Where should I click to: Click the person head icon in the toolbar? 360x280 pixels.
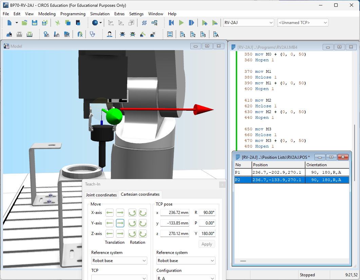(x=110, y=35)
